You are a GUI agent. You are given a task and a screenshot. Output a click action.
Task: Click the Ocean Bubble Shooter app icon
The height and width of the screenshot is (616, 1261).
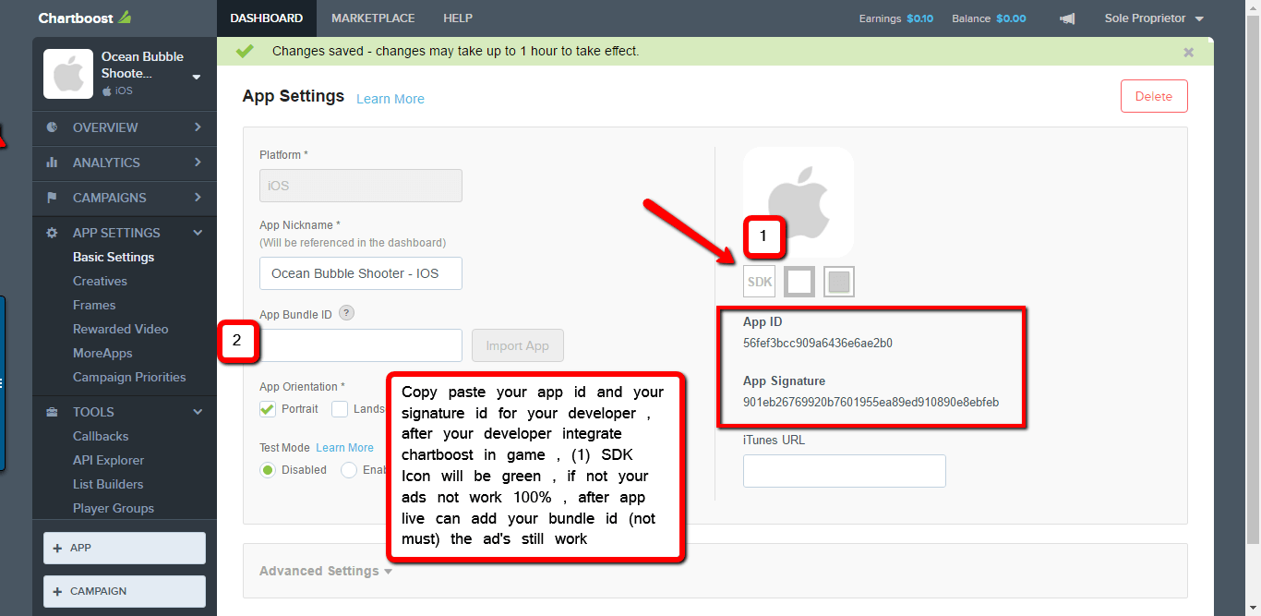[68, 74]
